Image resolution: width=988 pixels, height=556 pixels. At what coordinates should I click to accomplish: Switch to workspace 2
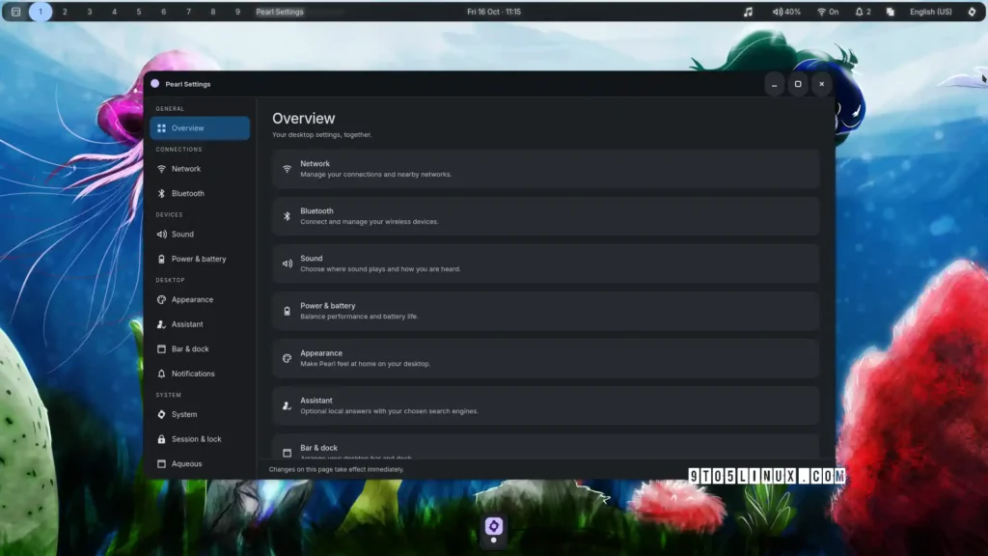[65, 12]
